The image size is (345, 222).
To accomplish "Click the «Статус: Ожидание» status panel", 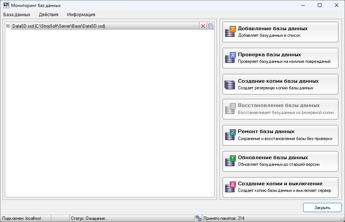I will [88, 218].
